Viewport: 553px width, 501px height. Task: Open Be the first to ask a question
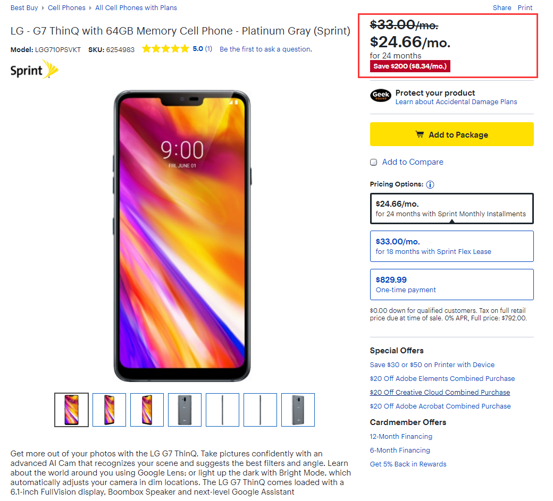pyautogui.click(x=265, y=49)
